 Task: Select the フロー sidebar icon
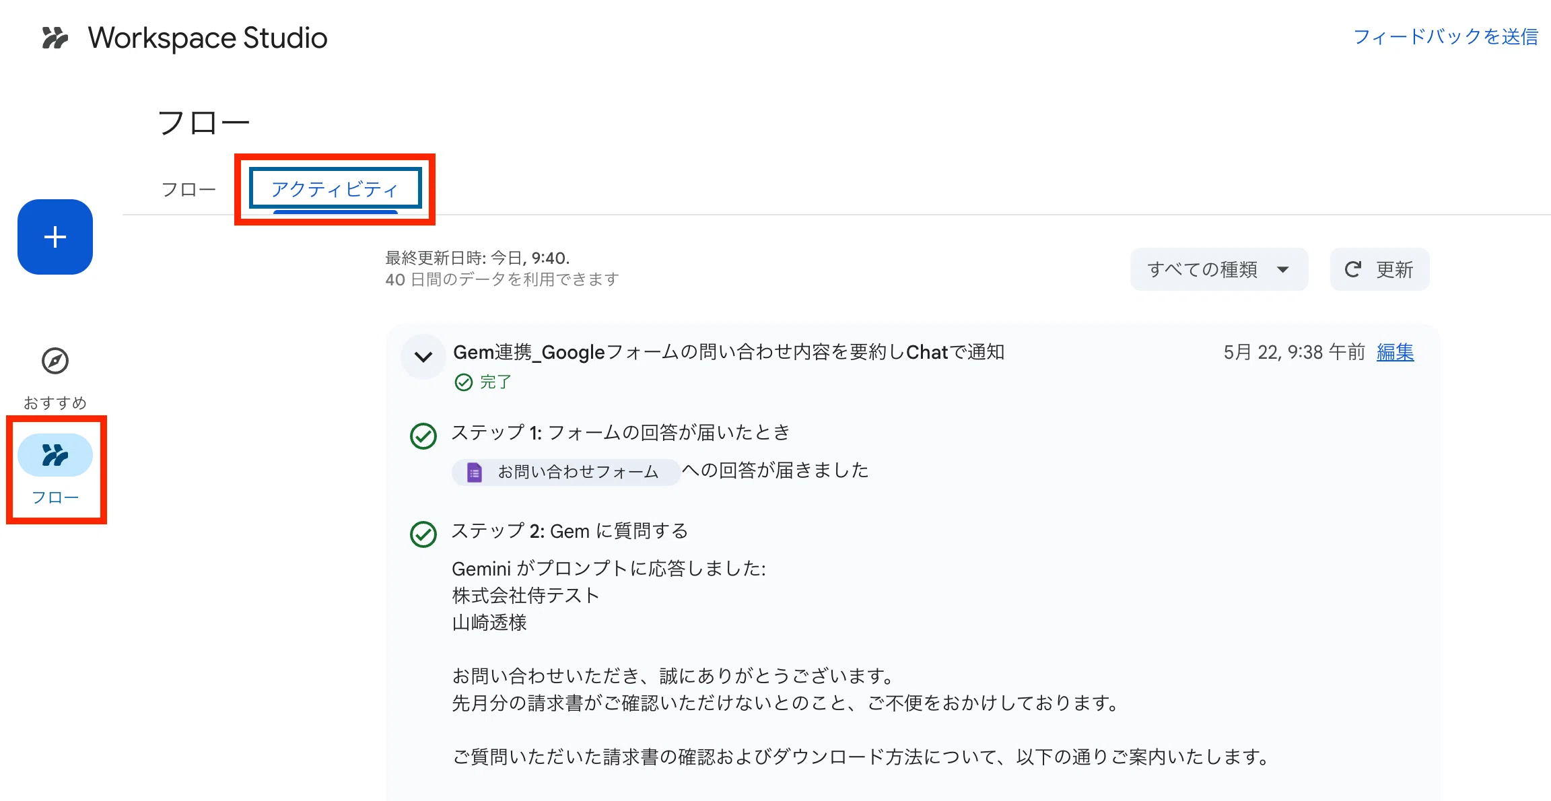55,455
